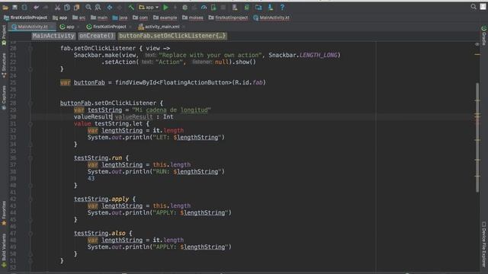Toggle the Device File Explorer panel
Image resolution: width=488 pixels, height=274 pixels.
(x=484, y=244)
